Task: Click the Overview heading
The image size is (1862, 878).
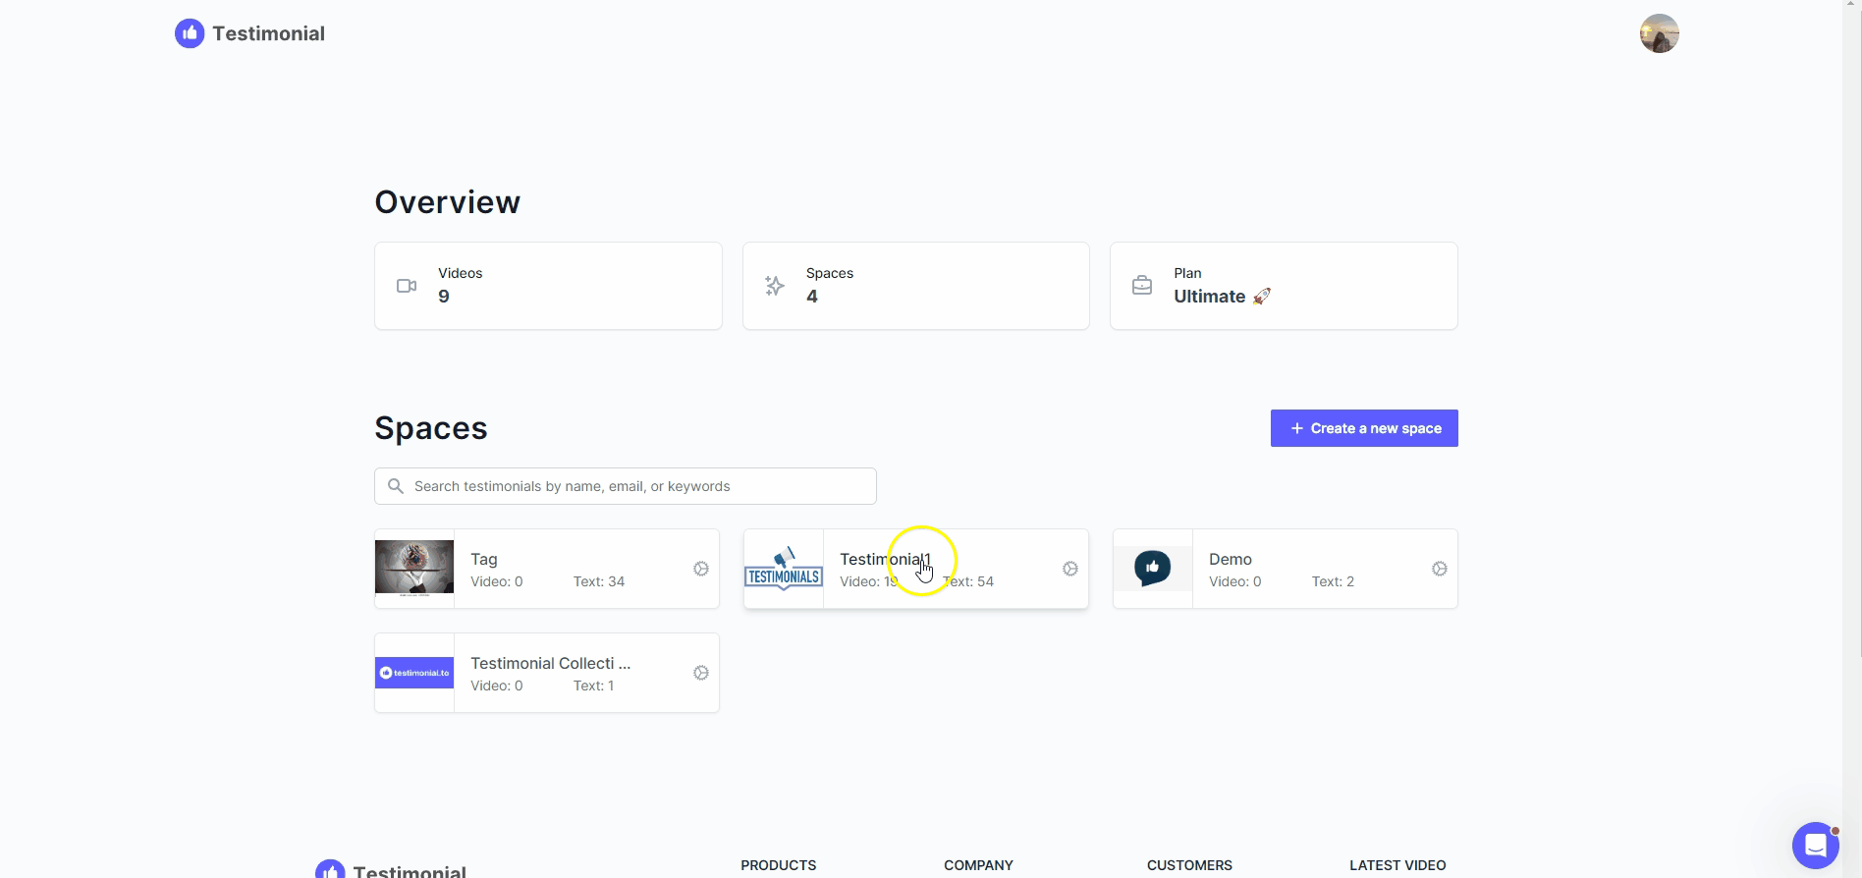Action: (x=448, y=202)
